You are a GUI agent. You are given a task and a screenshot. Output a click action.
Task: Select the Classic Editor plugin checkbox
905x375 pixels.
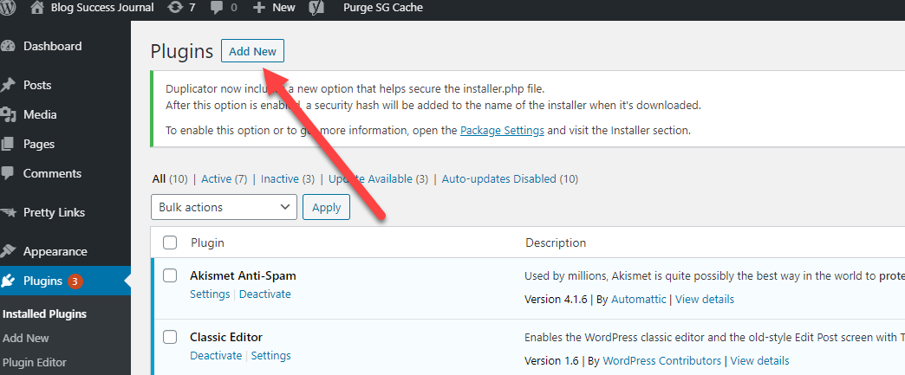coord(170,337)
